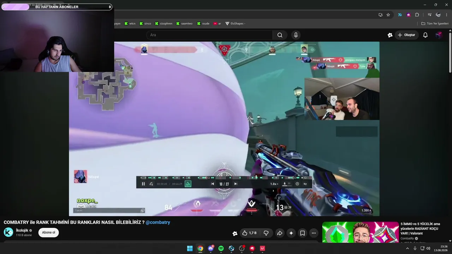The width and height of the screenshot is (452, 254).
Task: Open the Chrome extensions puzzle icon
Action: (417, 15)
